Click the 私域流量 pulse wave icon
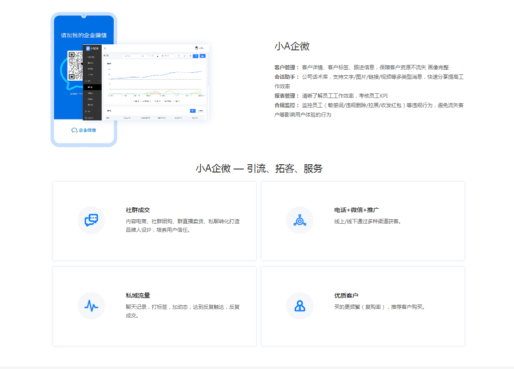Screen dimensions: 514x369 91,306
